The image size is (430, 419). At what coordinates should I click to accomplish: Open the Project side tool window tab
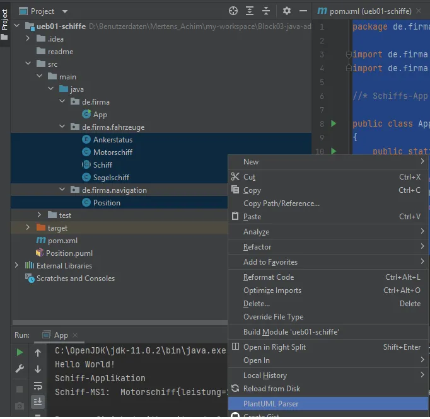click(4, 24)
